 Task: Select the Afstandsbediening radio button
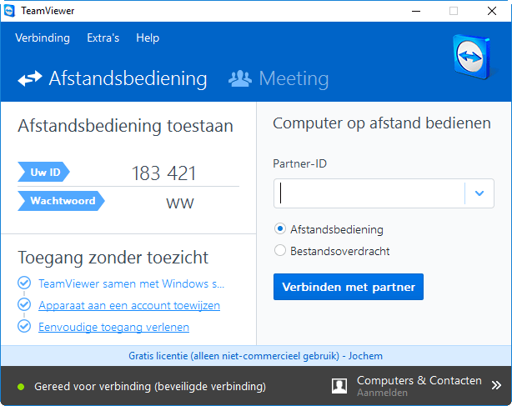tap(280, 228)
